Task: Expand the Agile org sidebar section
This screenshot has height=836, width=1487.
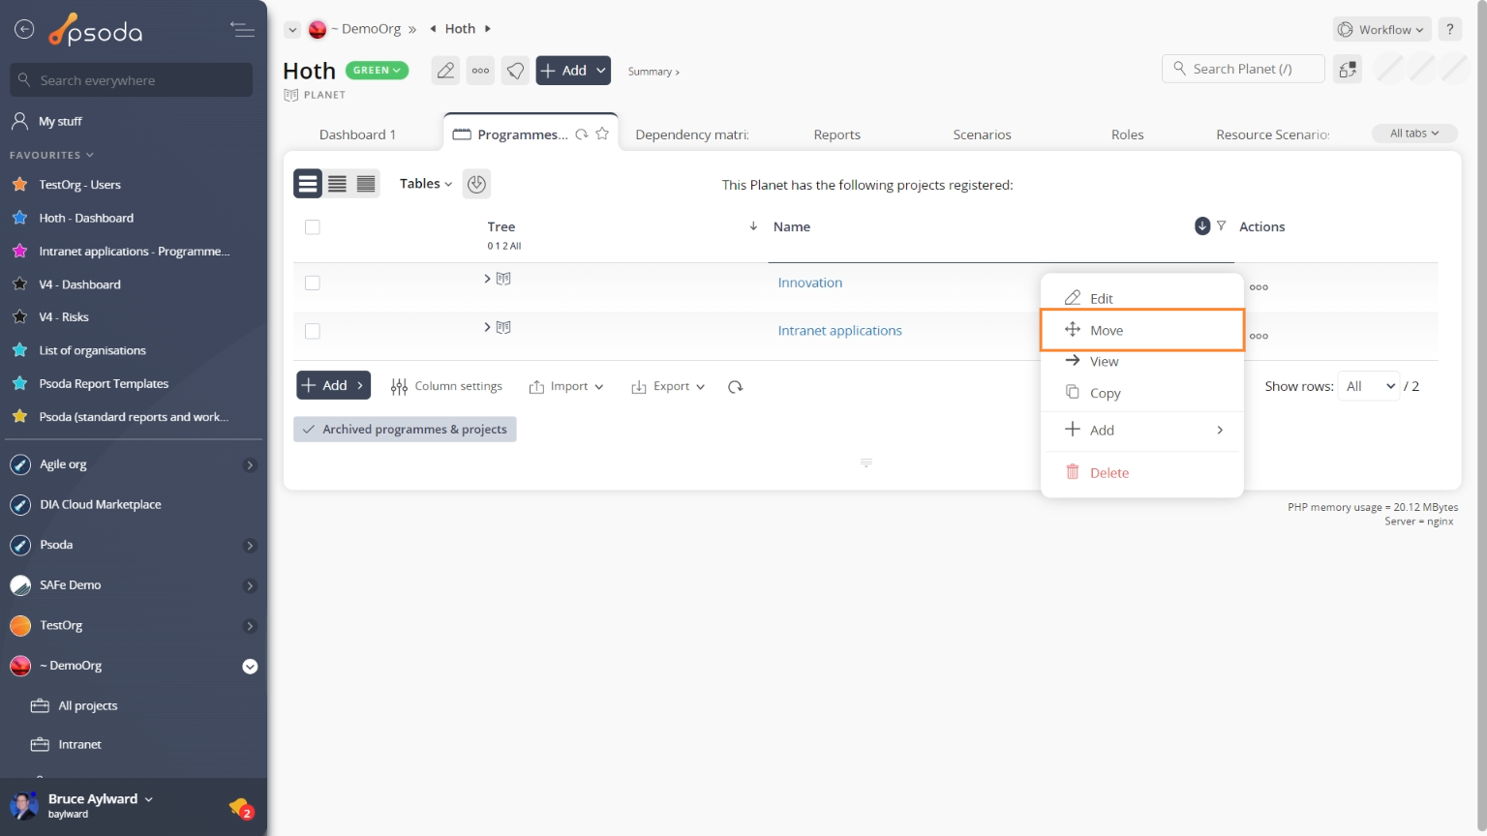Action: (x=250, y=465)
